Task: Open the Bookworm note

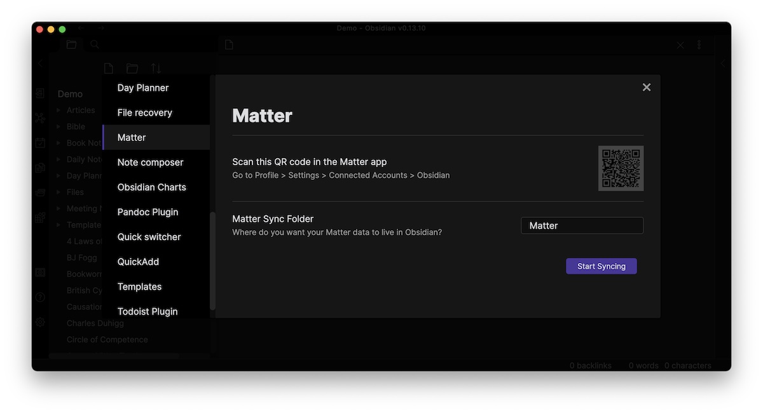Action: coord(84,274)
